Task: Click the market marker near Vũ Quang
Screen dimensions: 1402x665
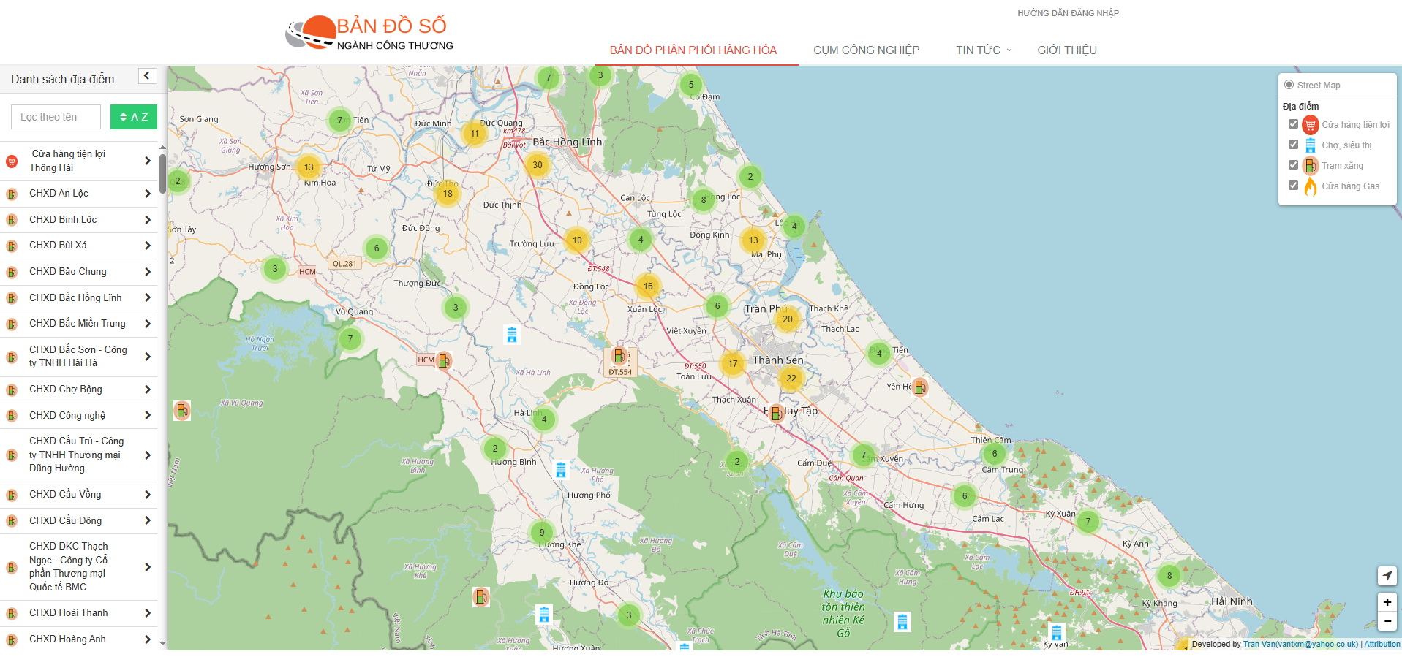Action: point(512,335)
